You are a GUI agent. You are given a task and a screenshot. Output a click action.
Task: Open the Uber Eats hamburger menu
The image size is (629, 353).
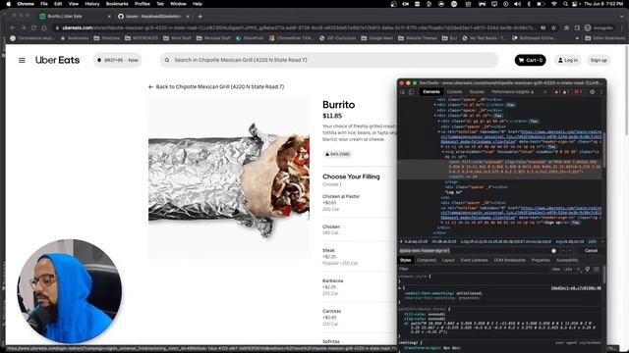click(22, 60)
